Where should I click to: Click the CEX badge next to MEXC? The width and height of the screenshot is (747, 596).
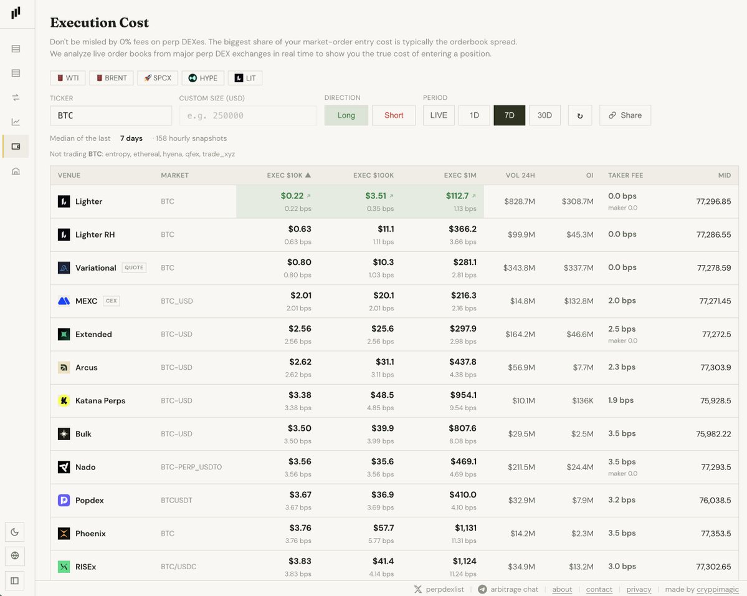click(112, 301)
